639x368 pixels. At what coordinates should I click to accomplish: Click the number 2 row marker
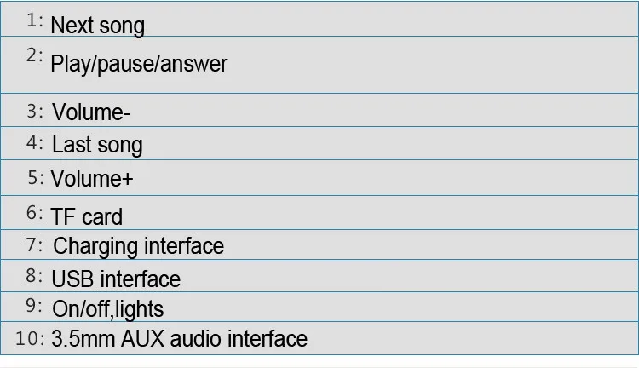[34, 55]
